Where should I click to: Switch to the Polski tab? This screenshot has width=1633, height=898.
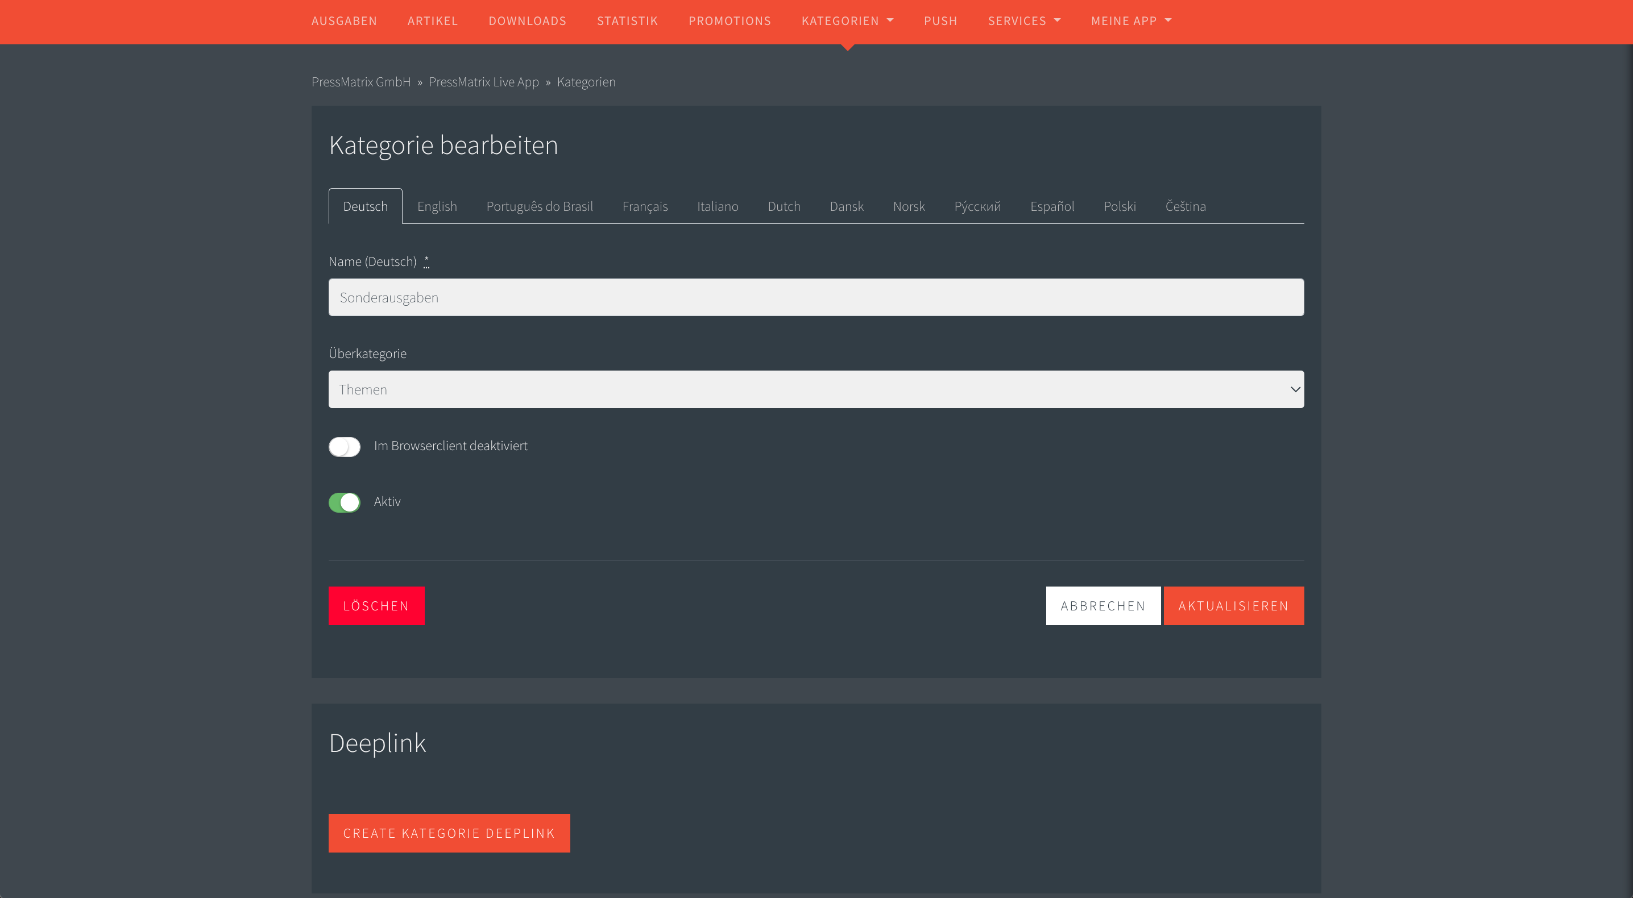tap(1119, 206)
